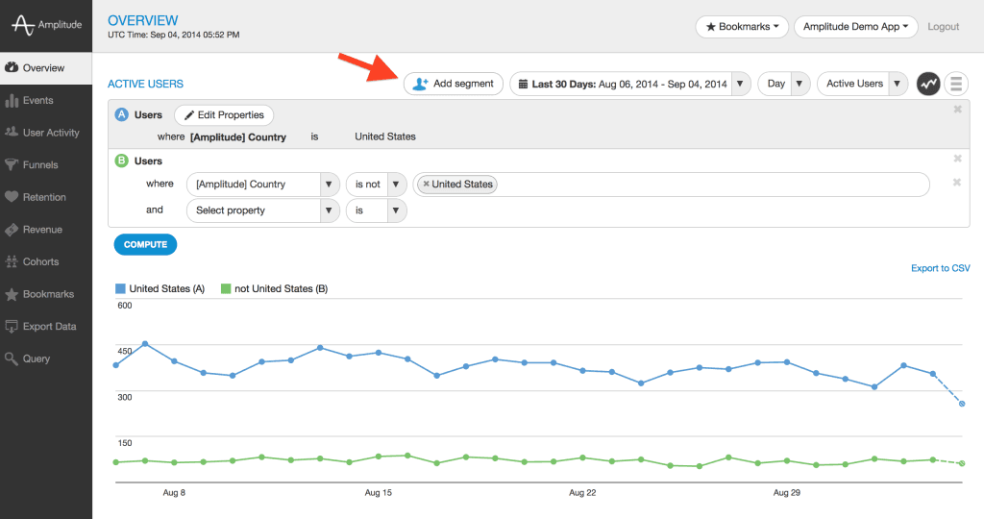
Task: Switch to table list view icon
Action: (955, 84)
